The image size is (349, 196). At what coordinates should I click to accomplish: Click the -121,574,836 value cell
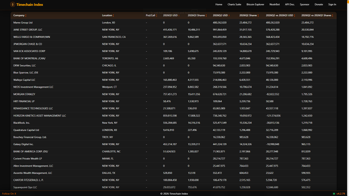click(x=273, y=115)
